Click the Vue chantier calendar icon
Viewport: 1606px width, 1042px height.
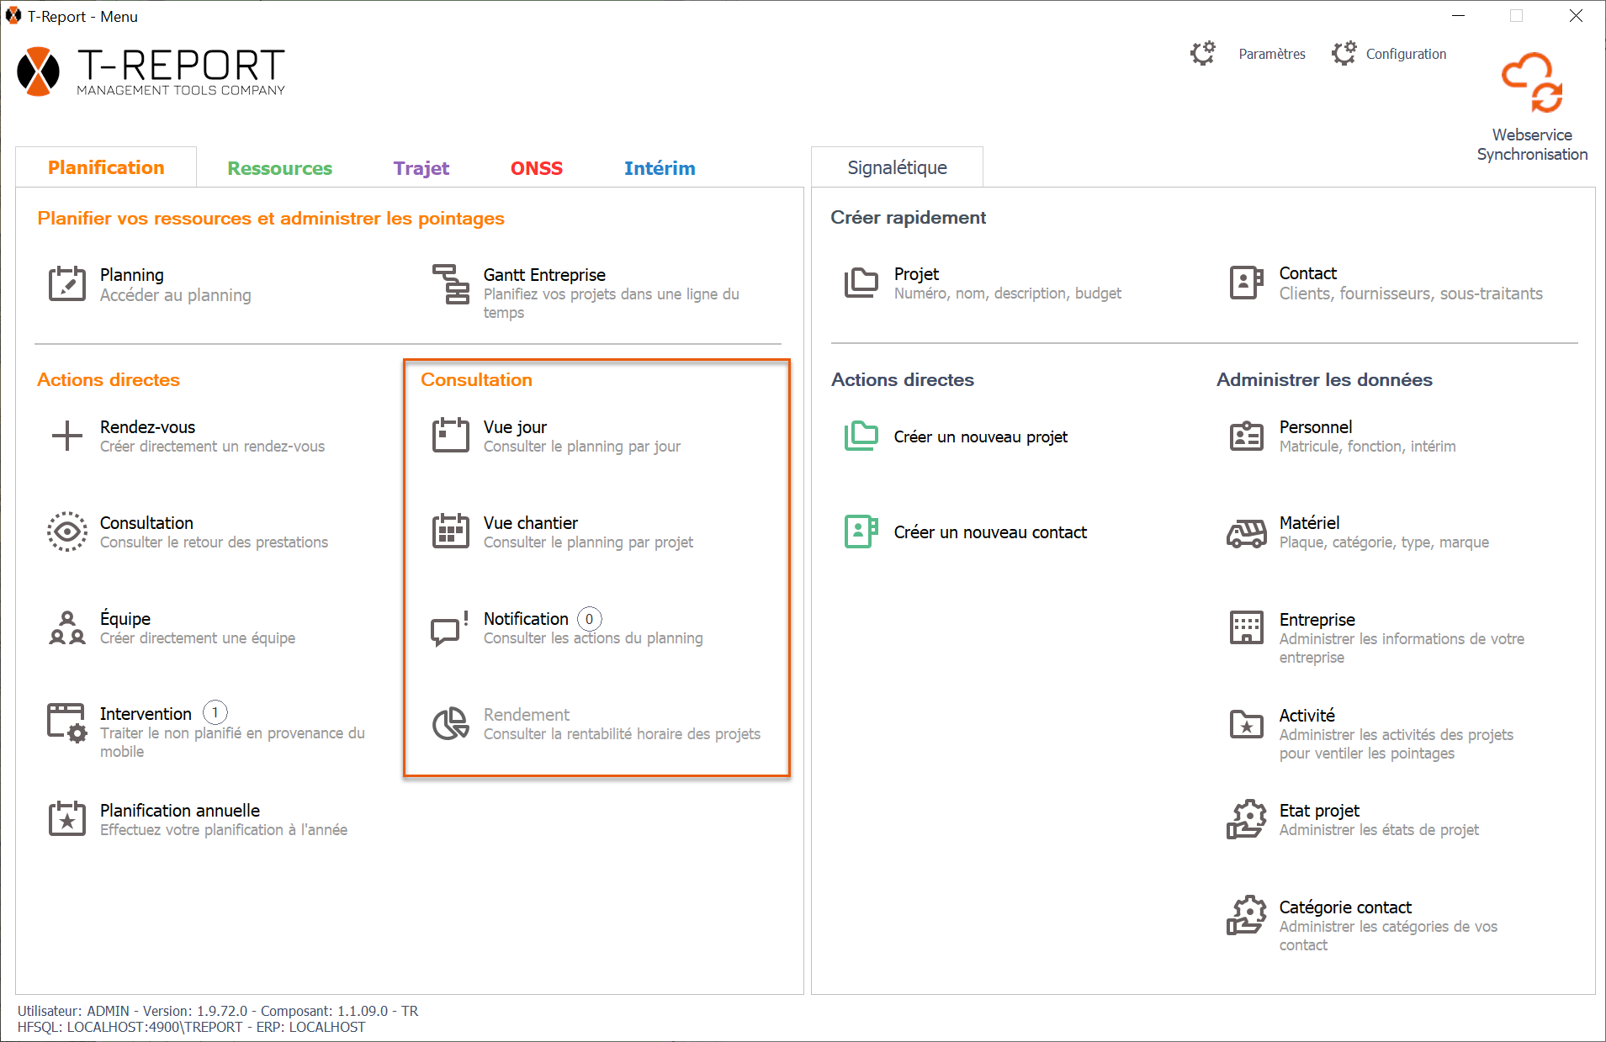(x=451, y=532)
